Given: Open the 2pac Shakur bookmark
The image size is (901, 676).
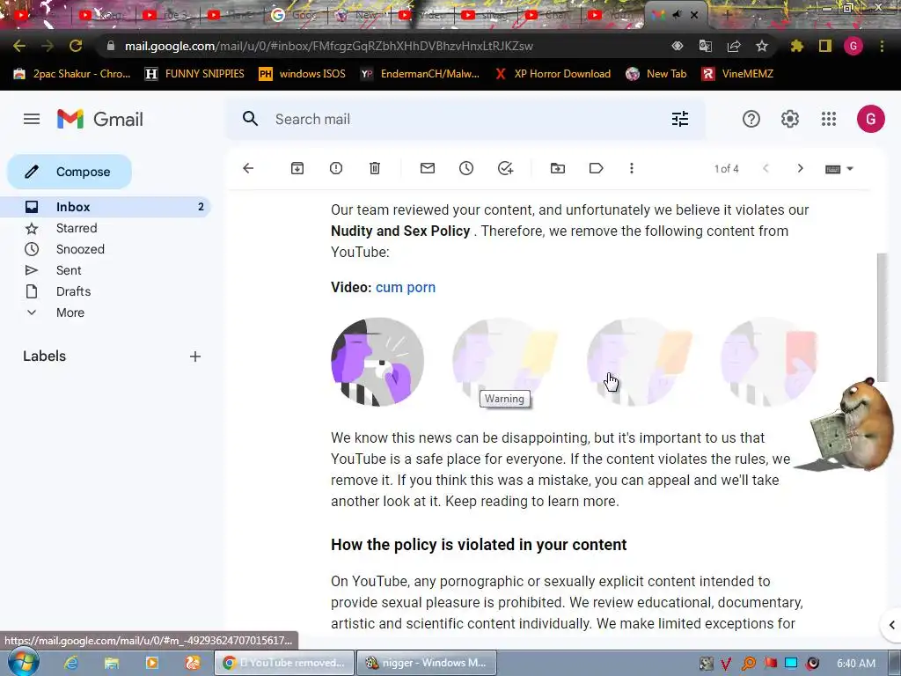Looking at the screenshot, I should [x=72, y=74].
